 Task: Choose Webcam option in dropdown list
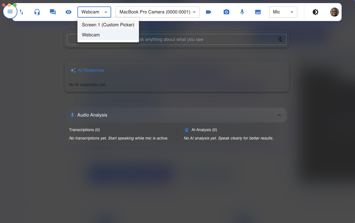click(x=108, y=35)
